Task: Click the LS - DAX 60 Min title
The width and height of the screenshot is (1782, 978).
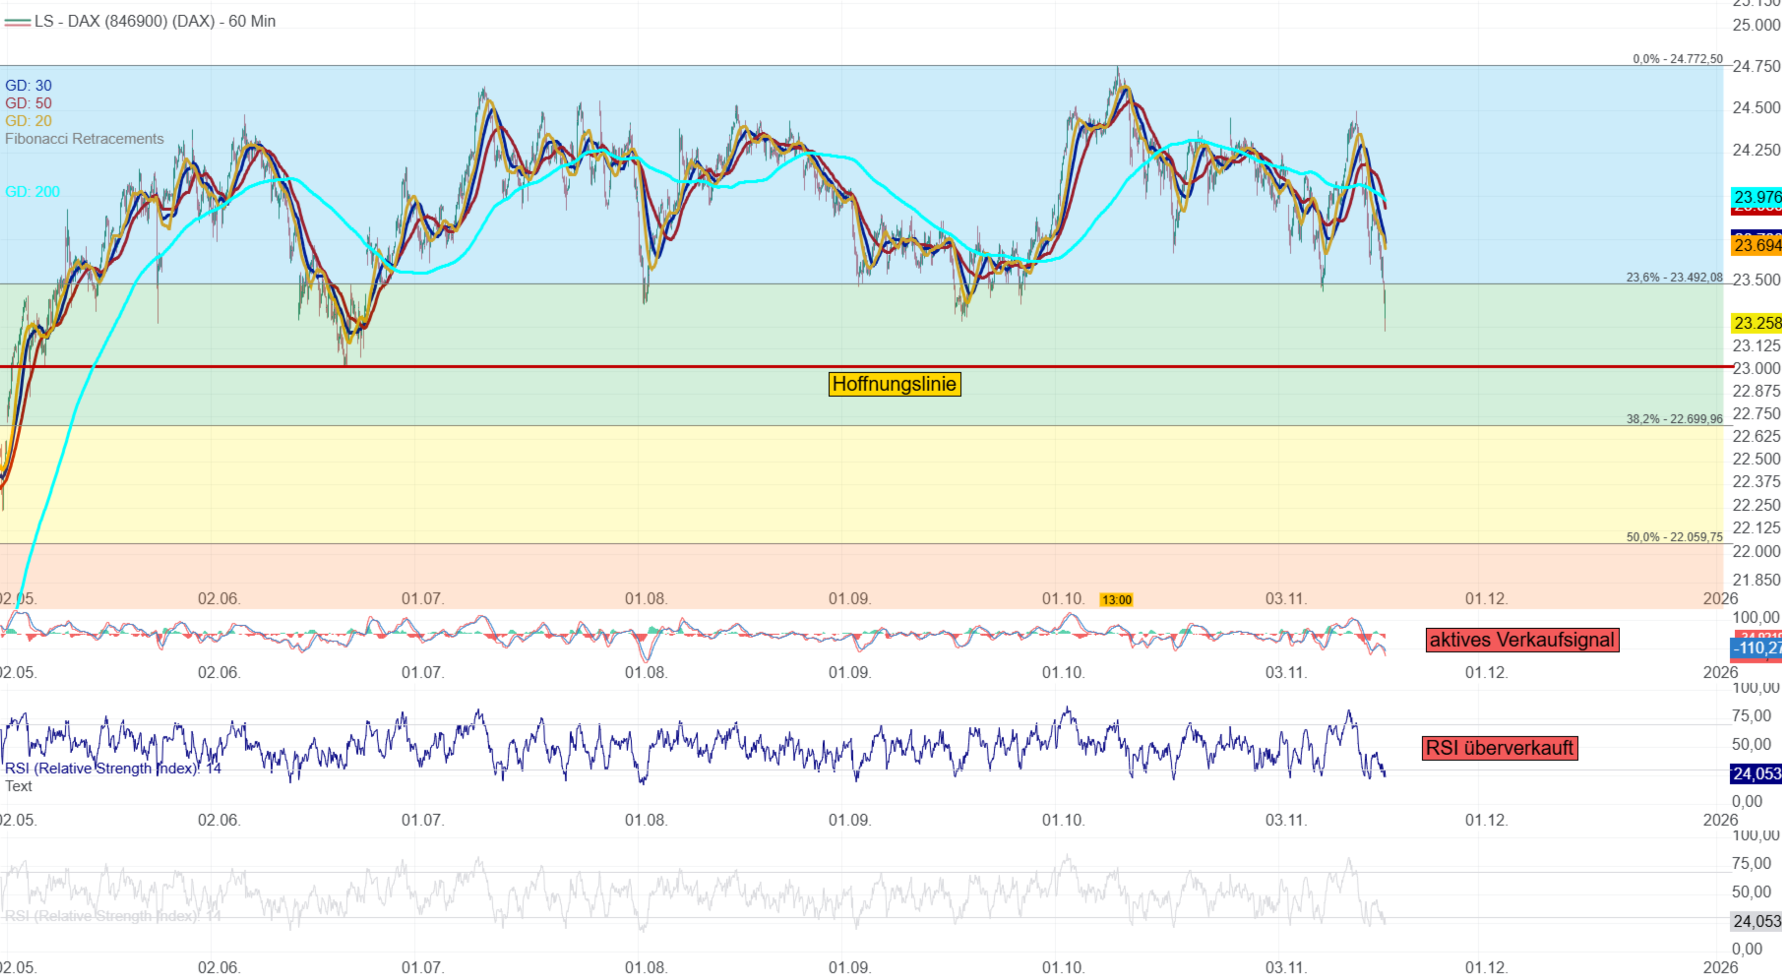Action: click(x=154, y=22)
